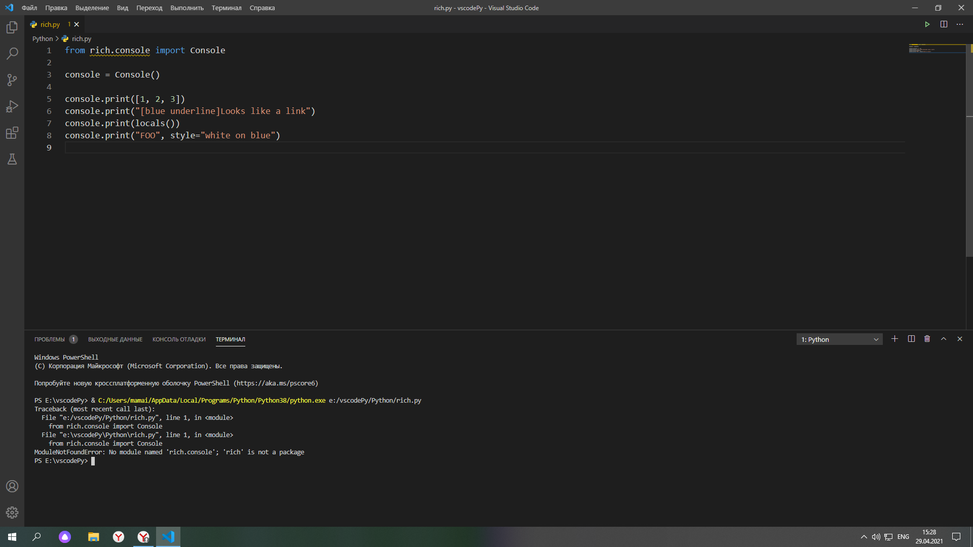The width and height of the screenshot is (973, 547).
Task: Open File Explorer from taskbar
Action: click(93, 537)
